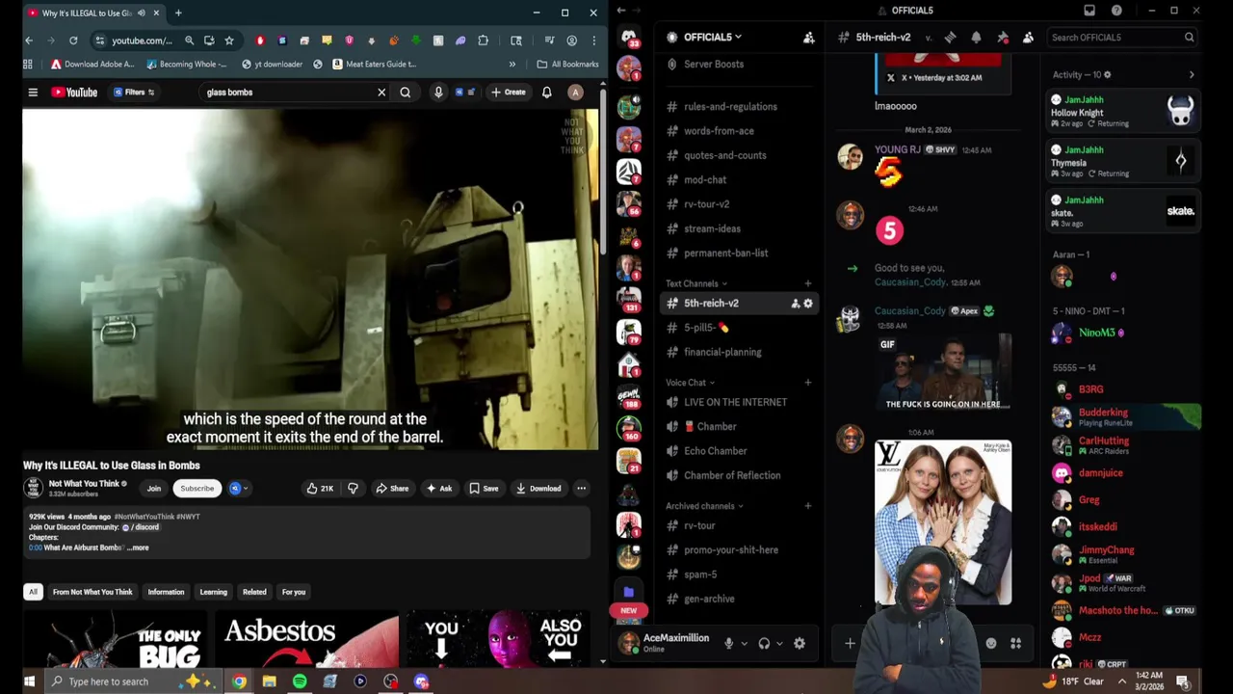The width and height of the screenshot is (1233, 694).
Task: Clear the 'glass bombs' search text
Action: click(x=381, y=93)
